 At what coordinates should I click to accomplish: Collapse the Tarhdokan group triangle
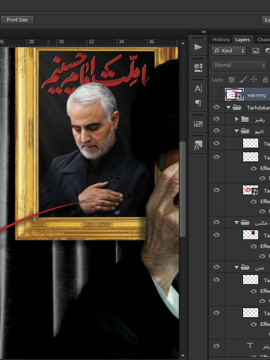point(228,107)
